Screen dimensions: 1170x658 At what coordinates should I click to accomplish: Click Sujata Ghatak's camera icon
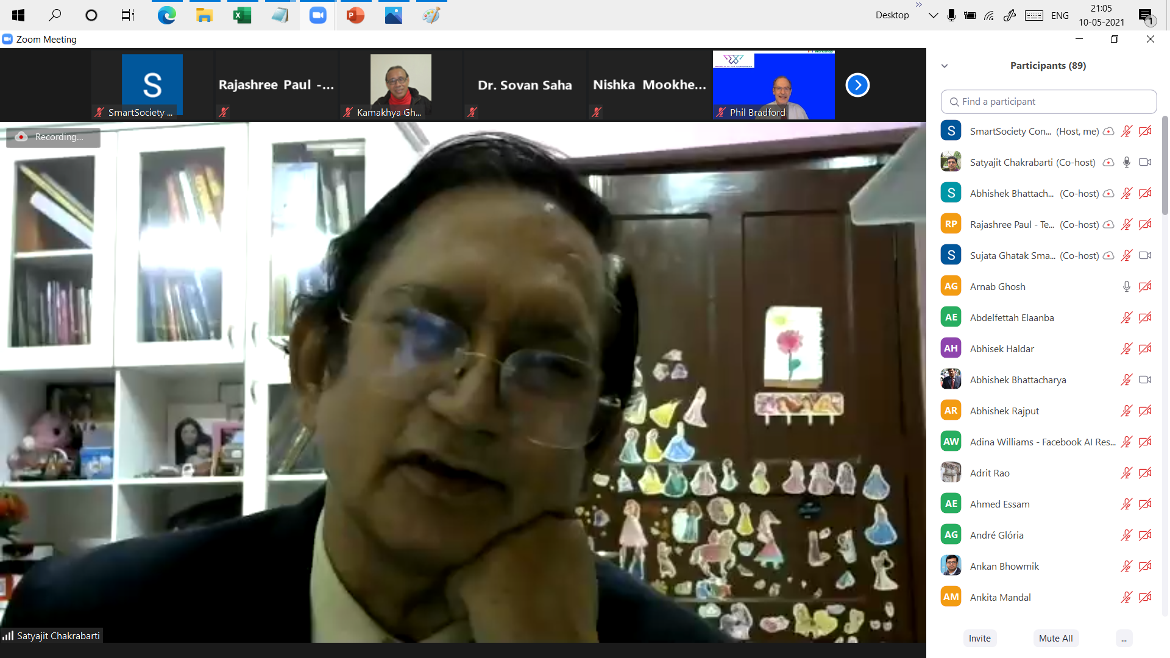pyautogui.click(x=1145, y=255)
